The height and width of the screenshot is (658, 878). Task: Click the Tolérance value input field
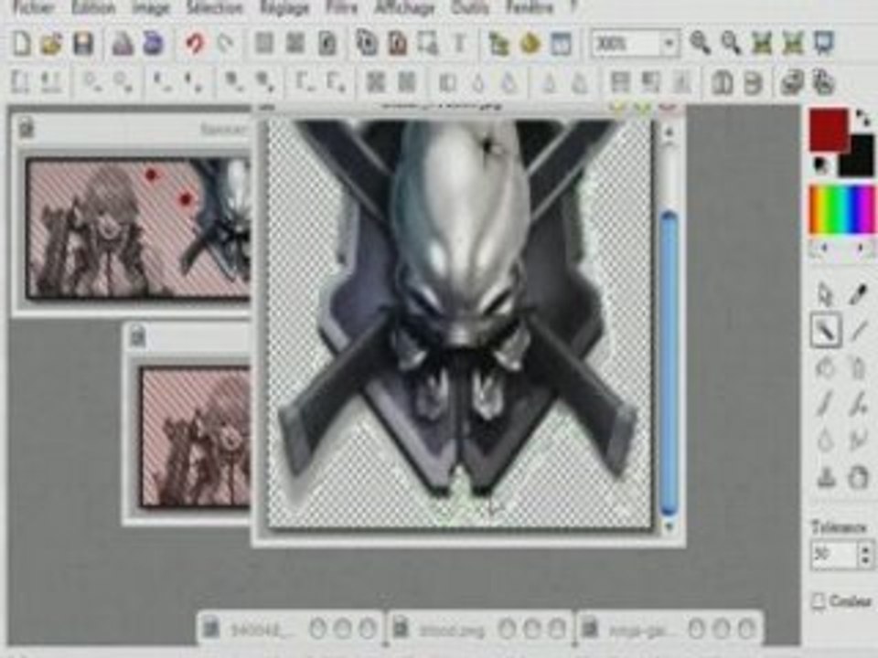[834, 555]
